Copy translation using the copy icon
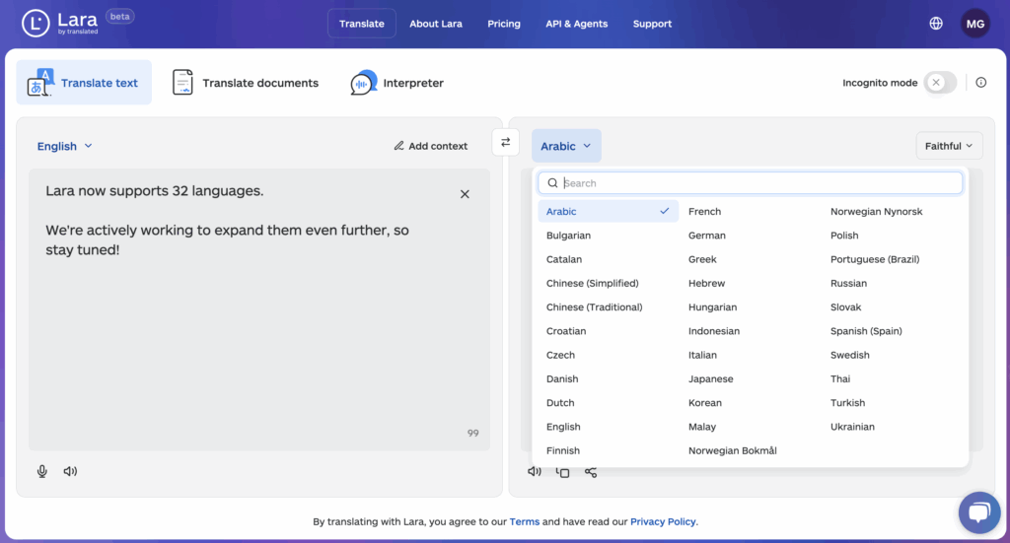This screenshot has width=1010, height=543. 562,472
